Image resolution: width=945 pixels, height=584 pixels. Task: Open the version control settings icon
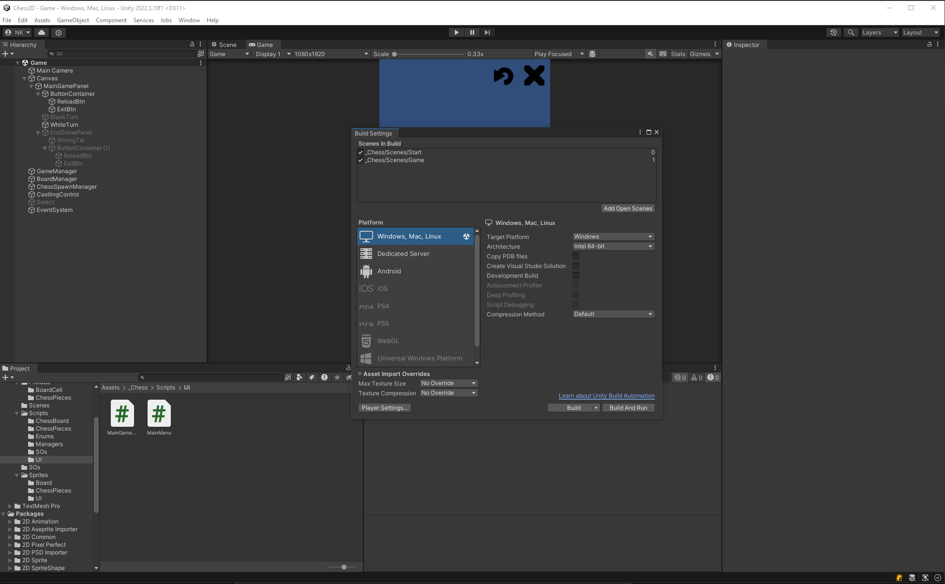59,32
